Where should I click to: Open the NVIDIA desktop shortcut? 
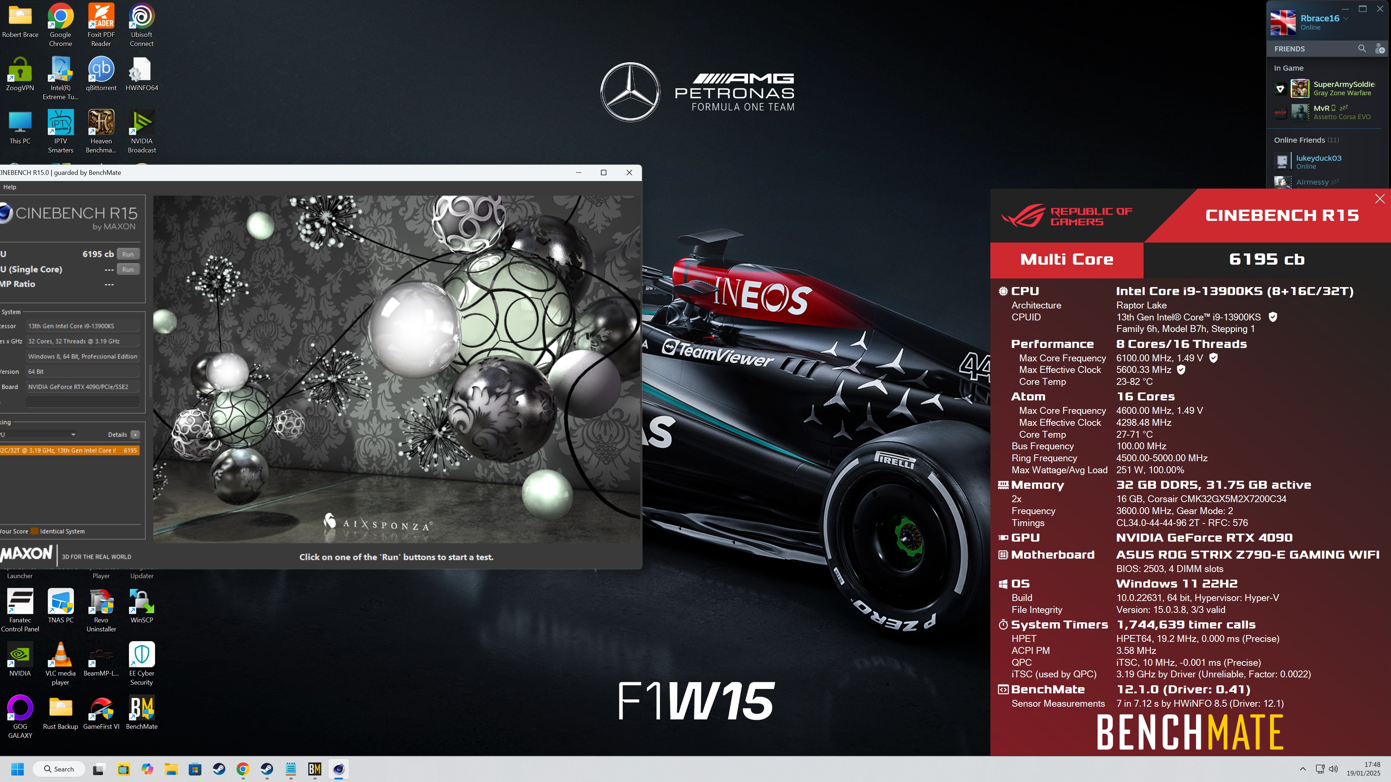pos(20,659)
